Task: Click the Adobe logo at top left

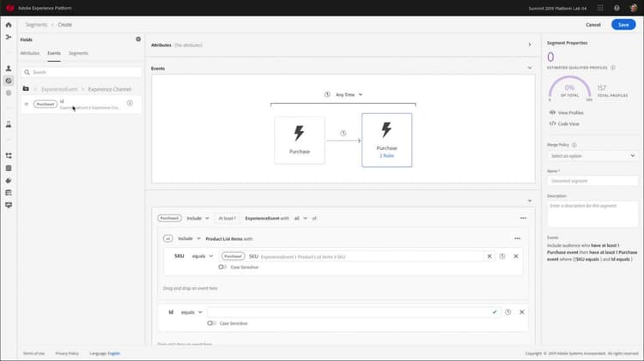Action: (x=9, y=8)
